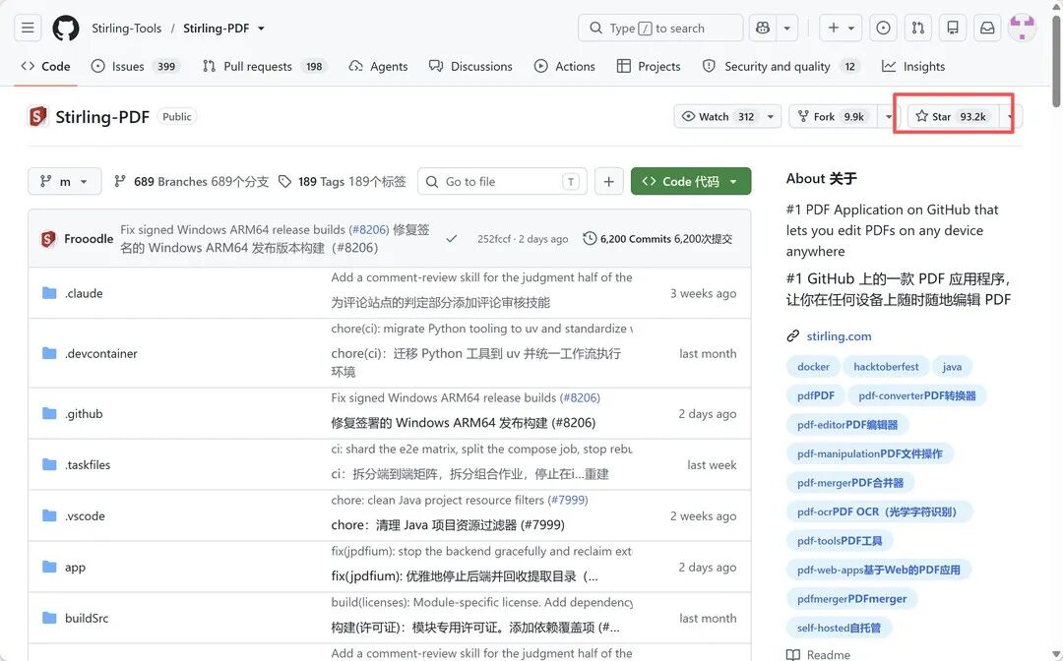Image resolution: width=1063 pixels, height=661 pixels.
Task: Open the Security and quality tab
Action: click(782, 66)
